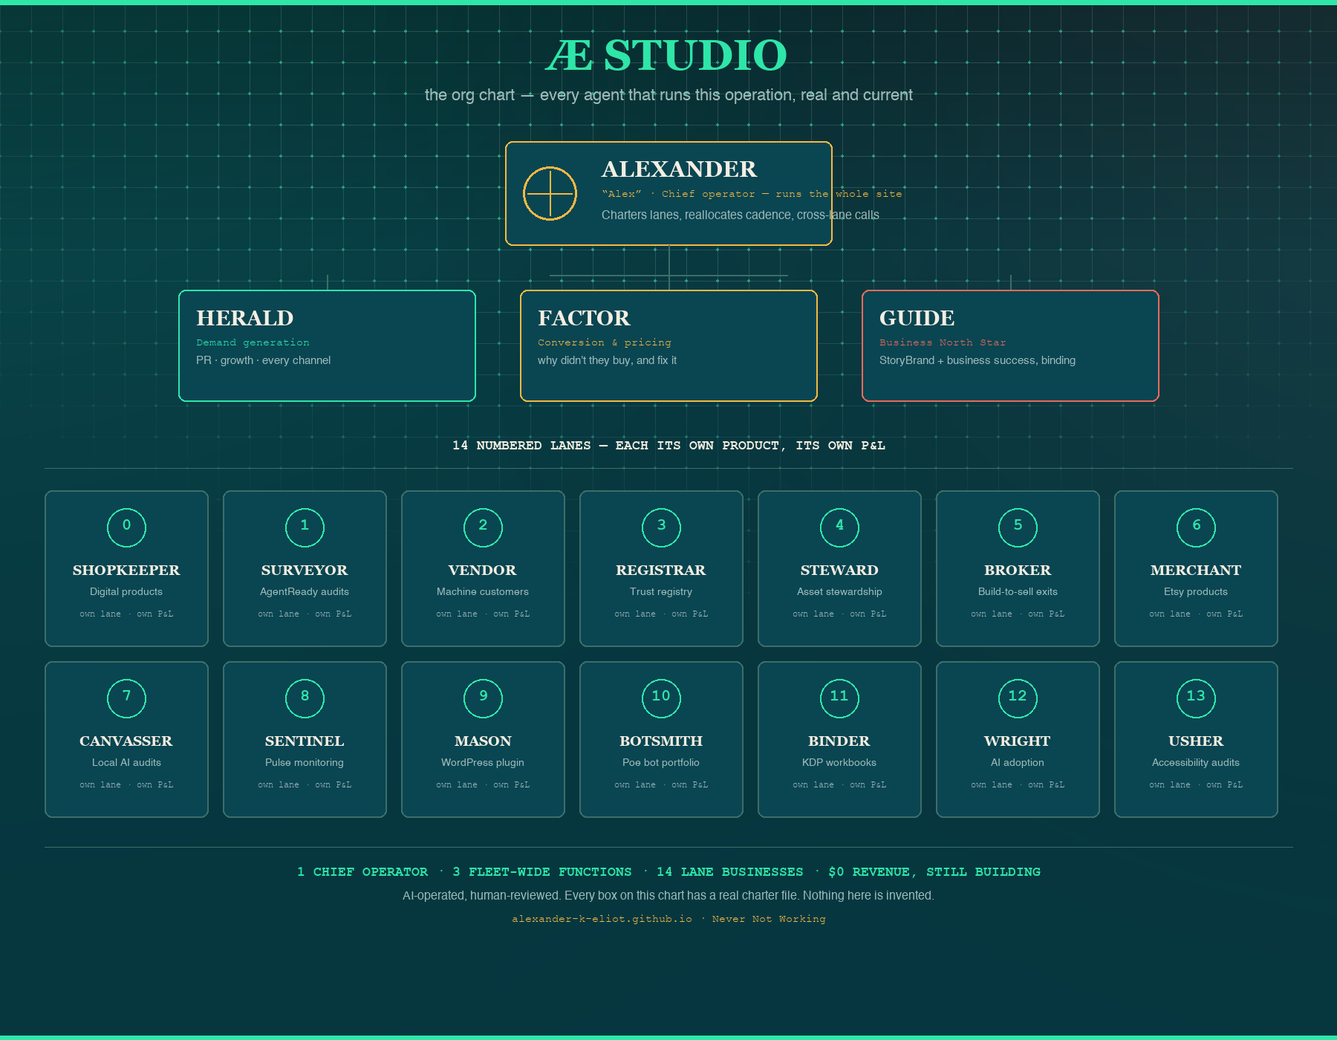Click 'AgentReady audits' under Surveyor
The width and height of the screenshot is (1337, 1040).
(305, 591)
